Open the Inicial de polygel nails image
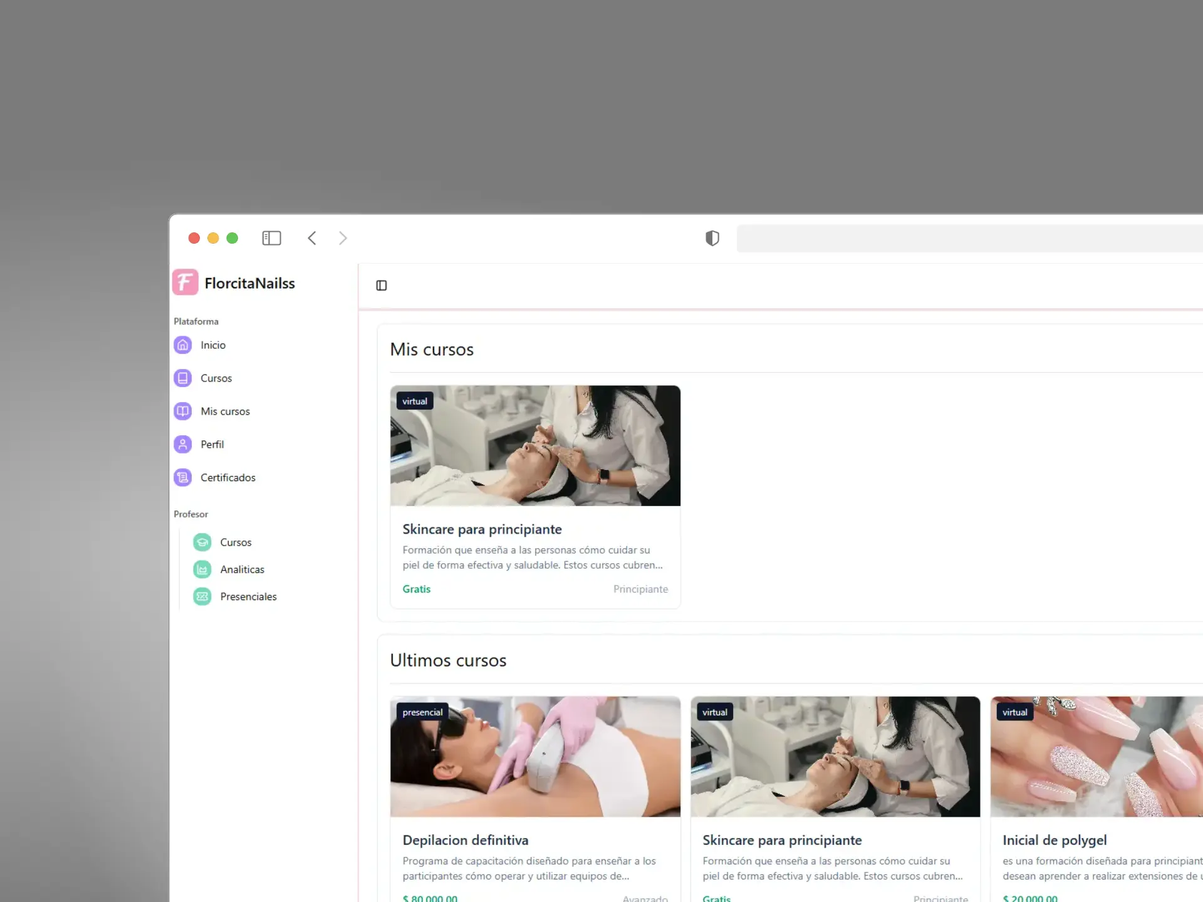 pyautogui.click(x=1096, y=757)
